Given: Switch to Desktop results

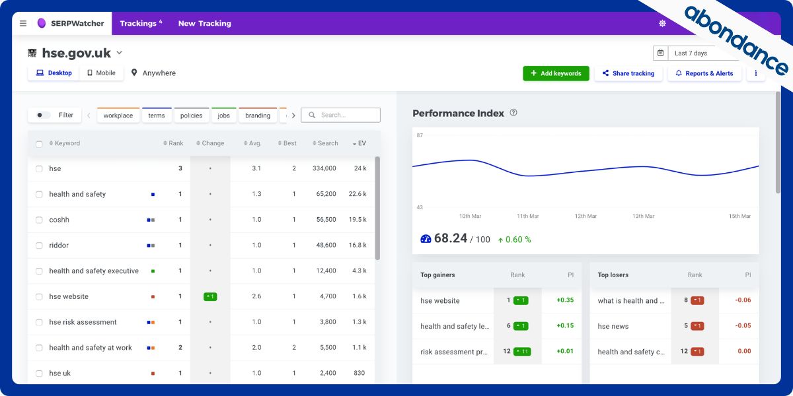Looking at the screenshot, I should point(54,73).
